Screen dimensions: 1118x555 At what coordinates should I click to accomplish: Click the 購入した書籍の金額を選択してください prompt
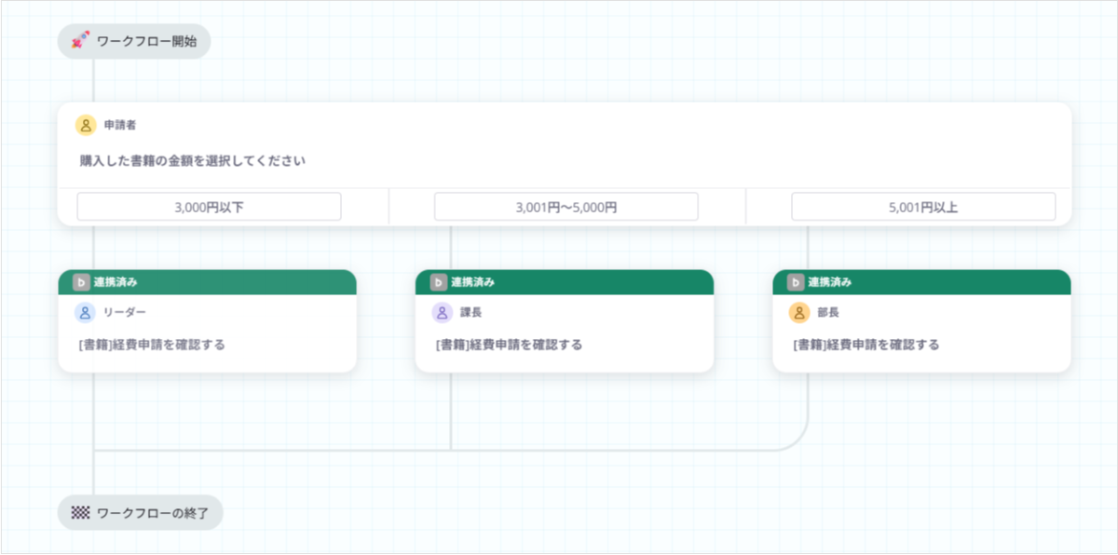193,160
